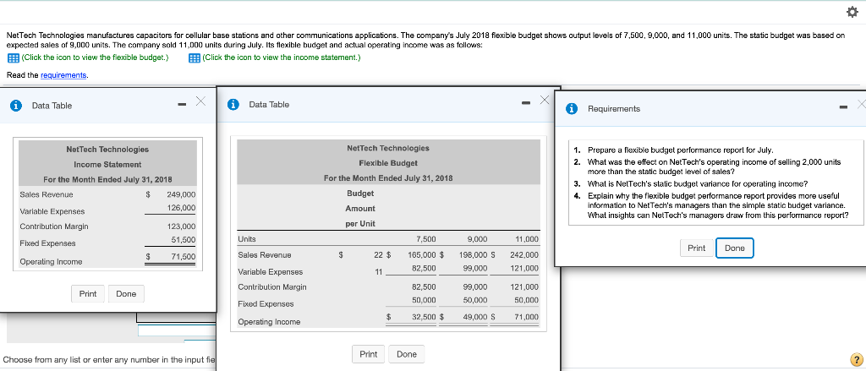866x371 pixels.
Task: Click the answer input field behind Income Statement window
Action: pyautogui.click(x=177, y=330)
